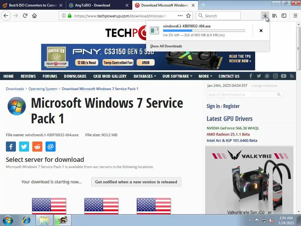Follow the Downloads breadcrumb link
This screenshot has width=301, height=226.
(x=15, y=89)
